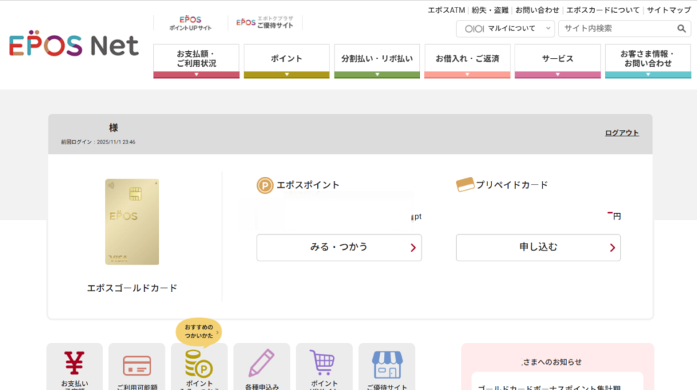Click the エポスポイント P coin icon

tap(265, 185)
